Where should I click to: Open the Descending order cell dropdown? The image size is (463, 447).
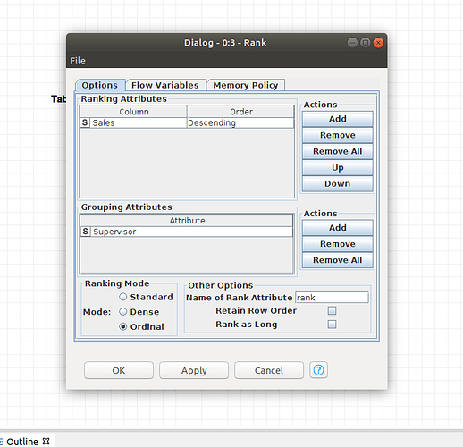pyautogui.click(x=240, y=122)
